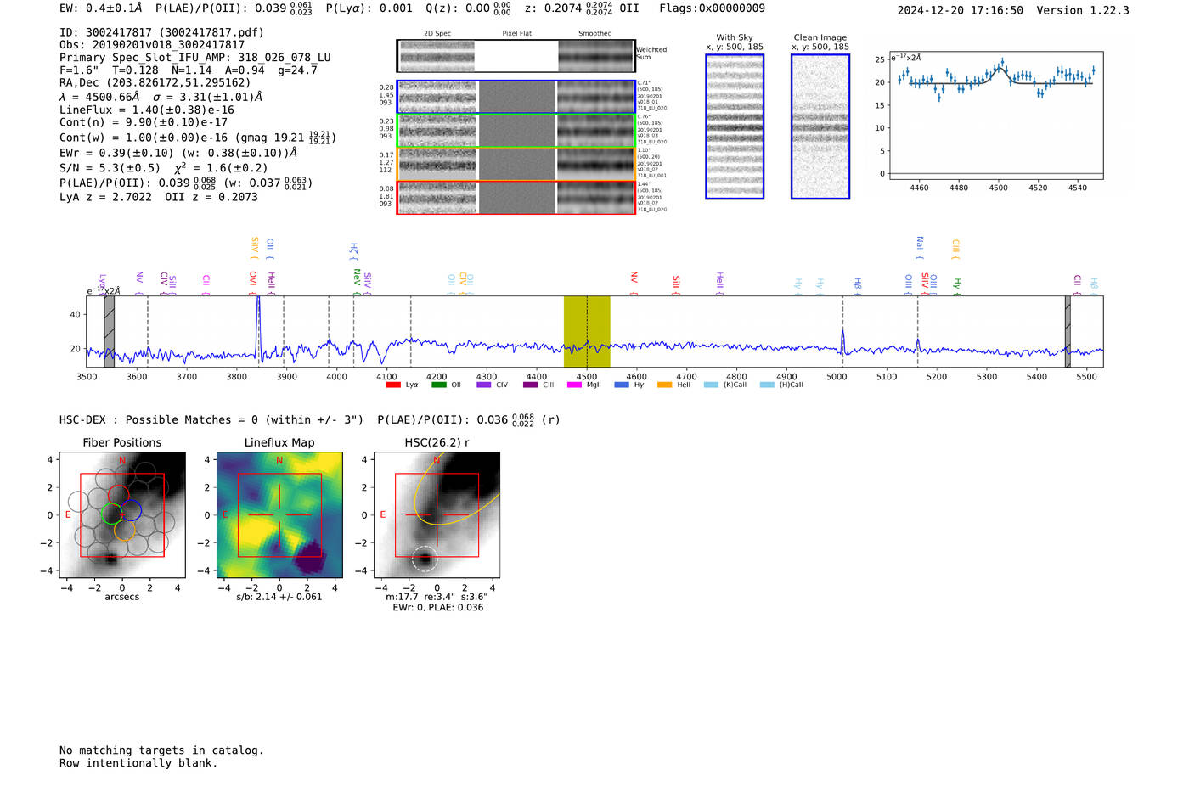Open the Clean Image cutout
The width and height of the screenshot is (1189, 809).
(820, 126)
